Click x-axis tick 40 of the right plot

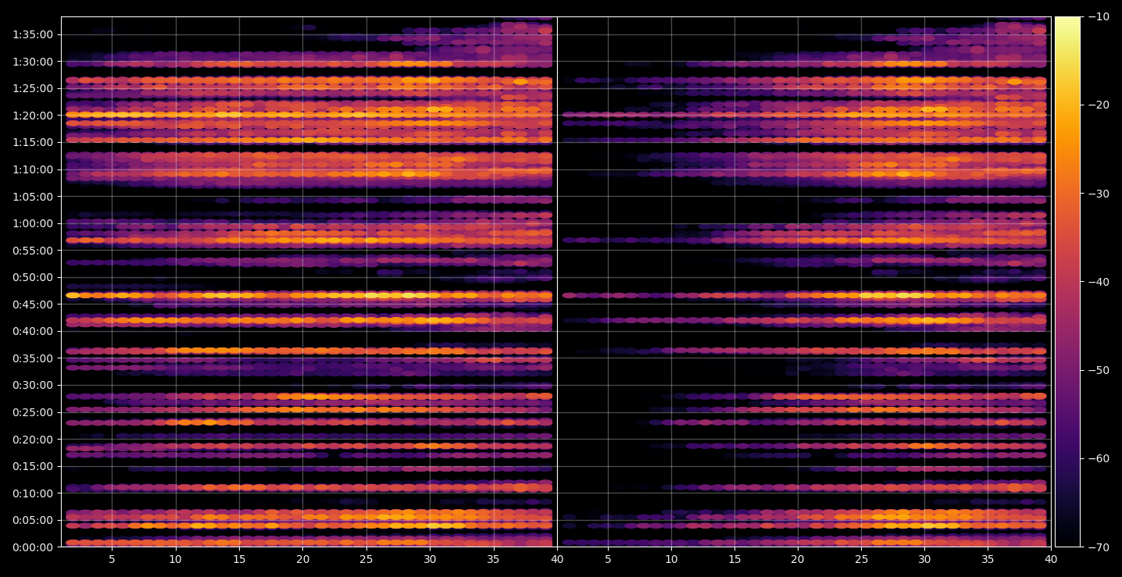[x=1052, y=559]
